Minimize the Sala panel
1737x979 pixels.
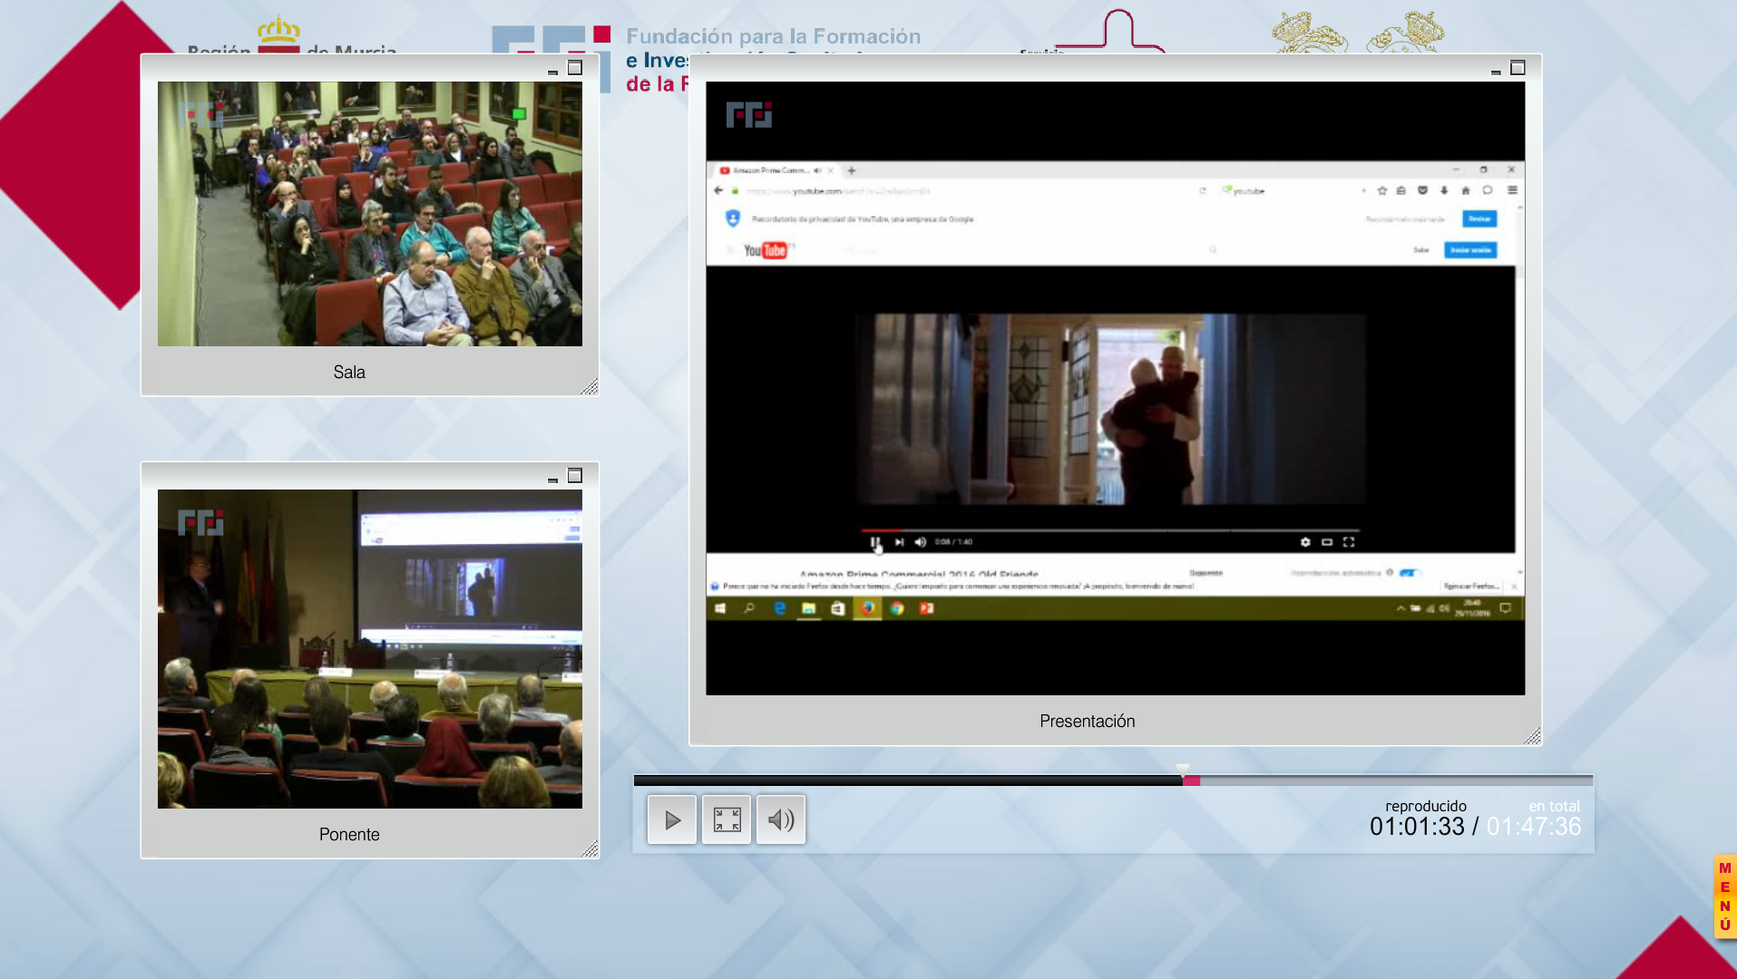(552, 71)
